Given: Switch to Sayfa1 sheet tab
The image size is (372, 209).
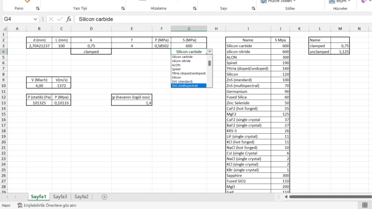Looking at the screenshot, I should pos(38,197).
